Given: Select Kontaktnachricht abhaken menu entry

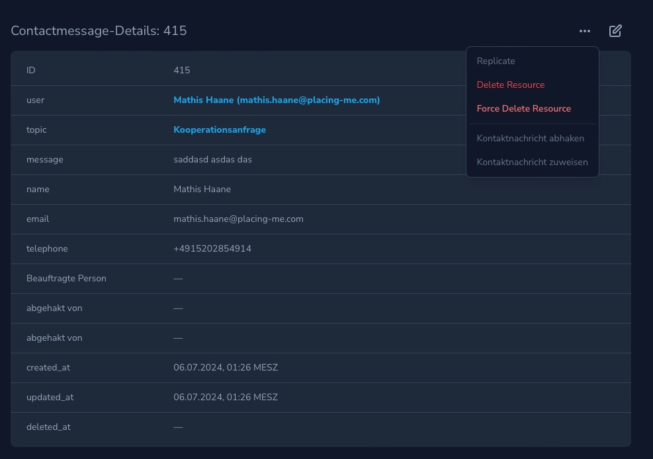Looking at the screenshot, I should click(x=530, y=138).
